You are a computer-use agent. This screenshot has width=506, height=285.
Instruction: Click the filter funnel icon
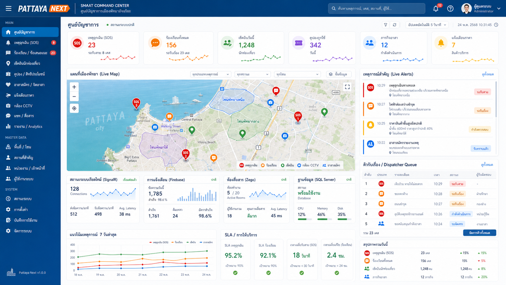(x=386, y=25)
